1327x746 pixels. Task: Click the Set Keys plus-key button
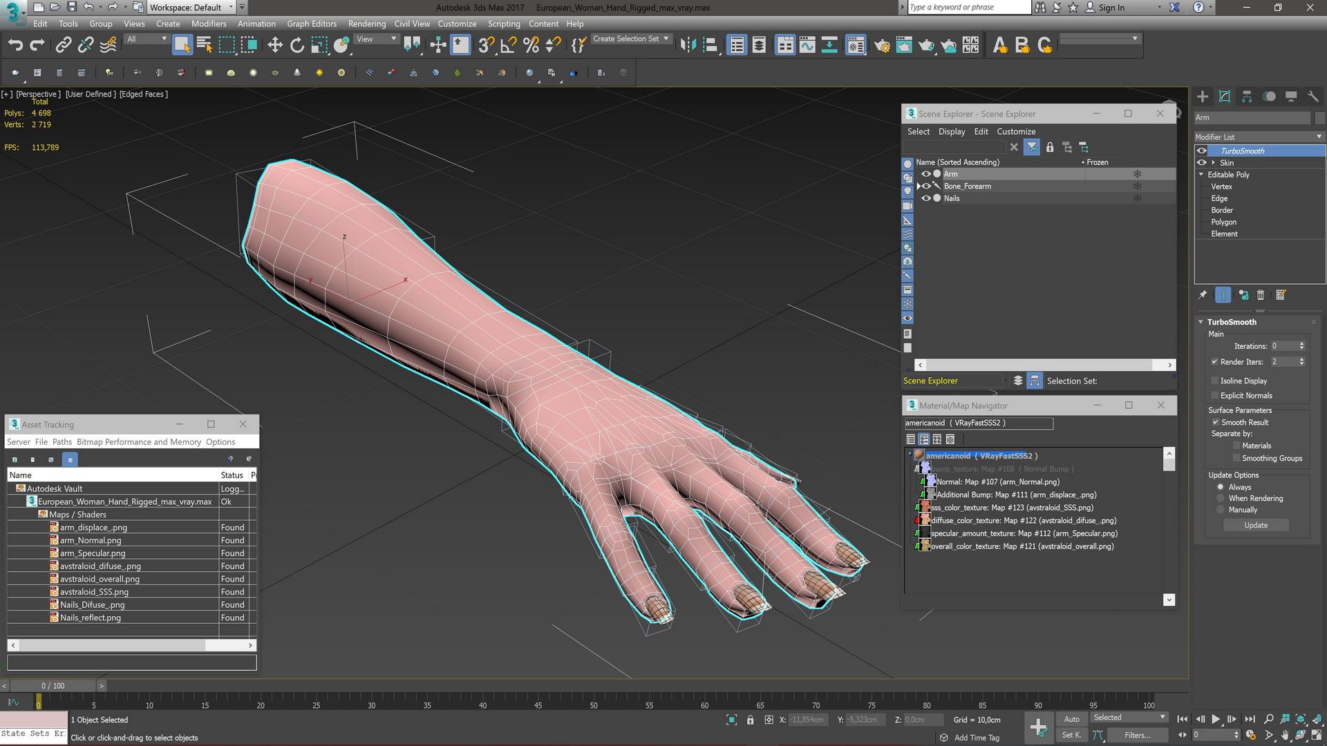click(1038, 727)
